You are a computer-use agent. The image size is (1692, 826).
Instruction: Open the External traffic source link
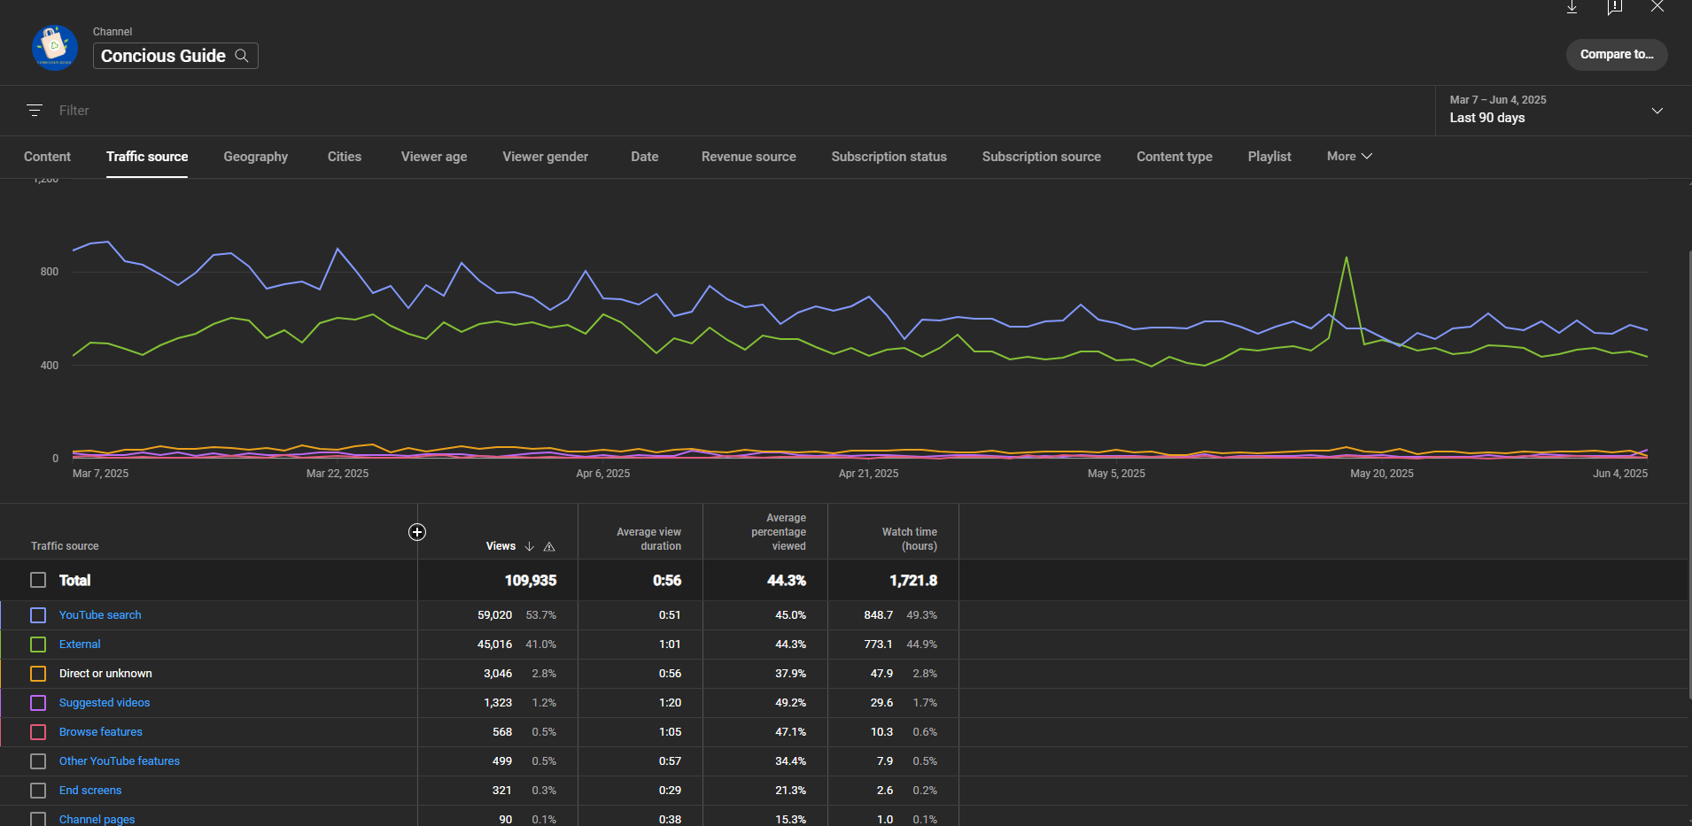pyautogui.click(x=80, y=645)
